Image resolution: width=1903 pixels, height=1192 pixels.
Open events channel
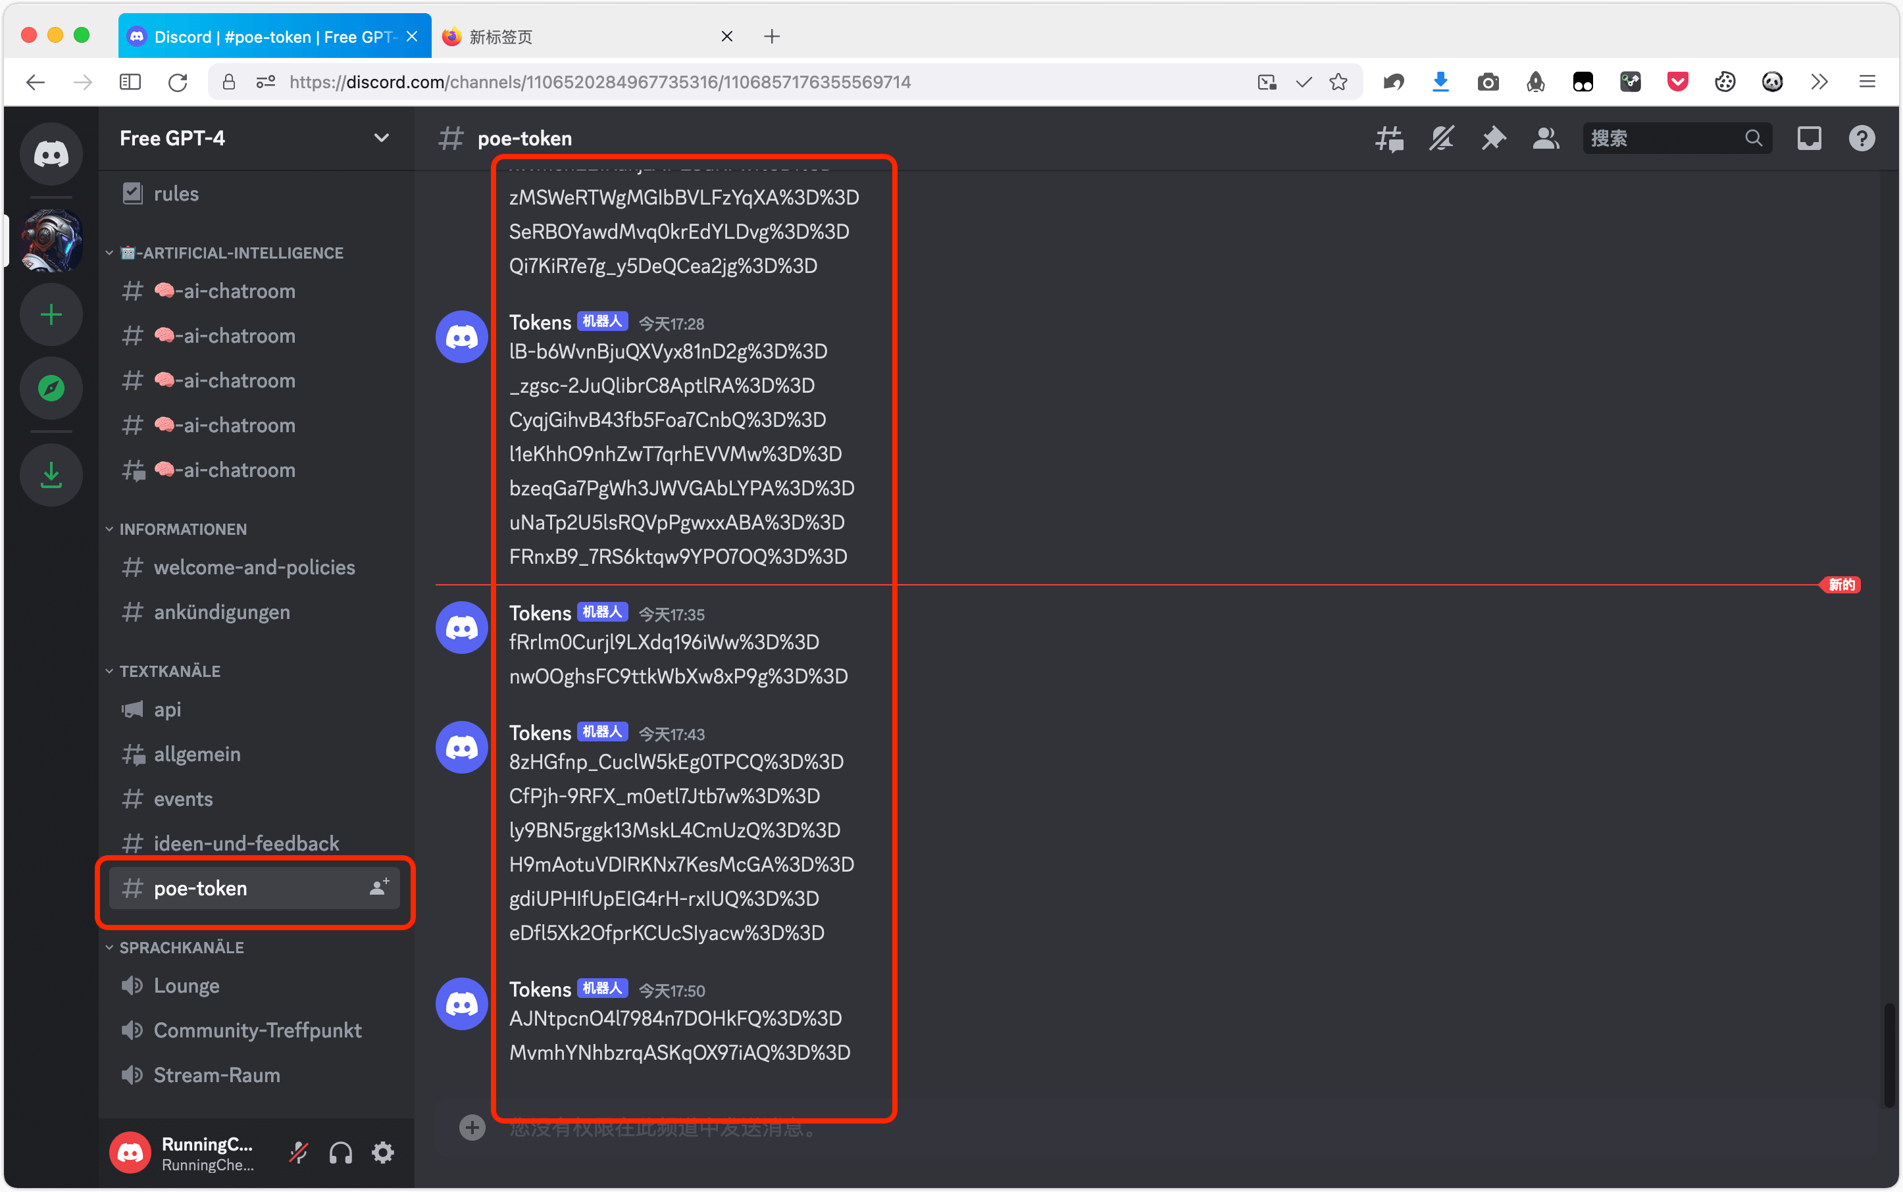(x=255, y=799)
